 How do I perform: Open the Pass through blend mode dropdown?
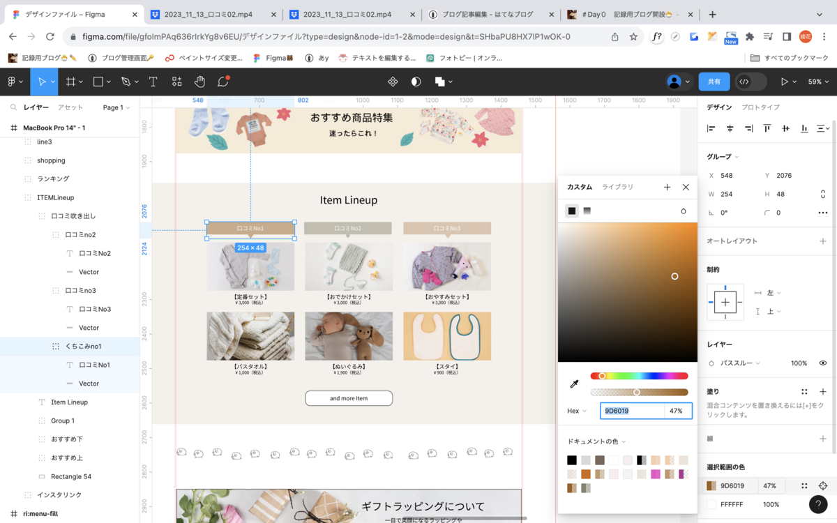pyautogui.click(x=740, y=363)
